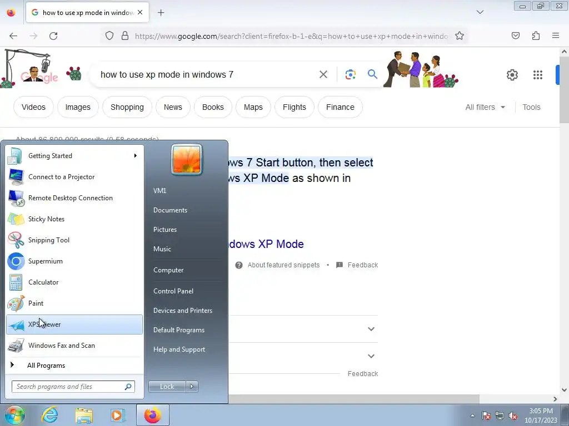Click About featured snippets link
Screen dimensions: 569x426
tap(284, 265)
